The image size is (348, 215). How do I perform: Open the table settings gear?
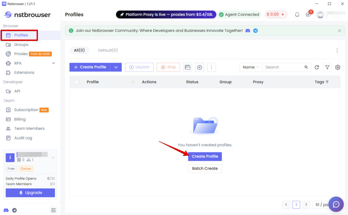337,67
